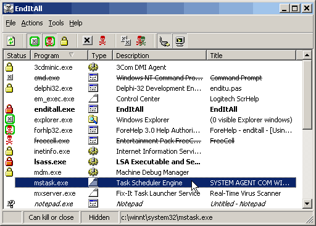Screen dimensions: 316x226
Task: Select the struck-through freecell.exe entry
Action: click(x=52, y=141)
